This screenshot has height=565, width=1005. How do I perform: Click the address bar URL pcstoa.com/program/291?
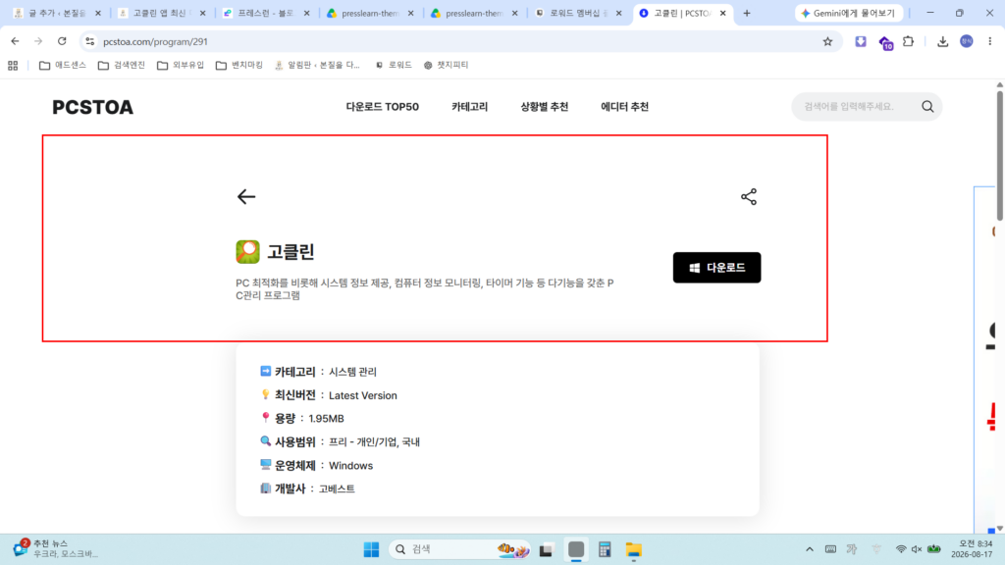155,41
